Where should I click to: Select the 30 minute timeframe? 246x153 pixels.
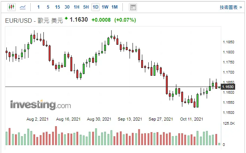click(67, 7)
